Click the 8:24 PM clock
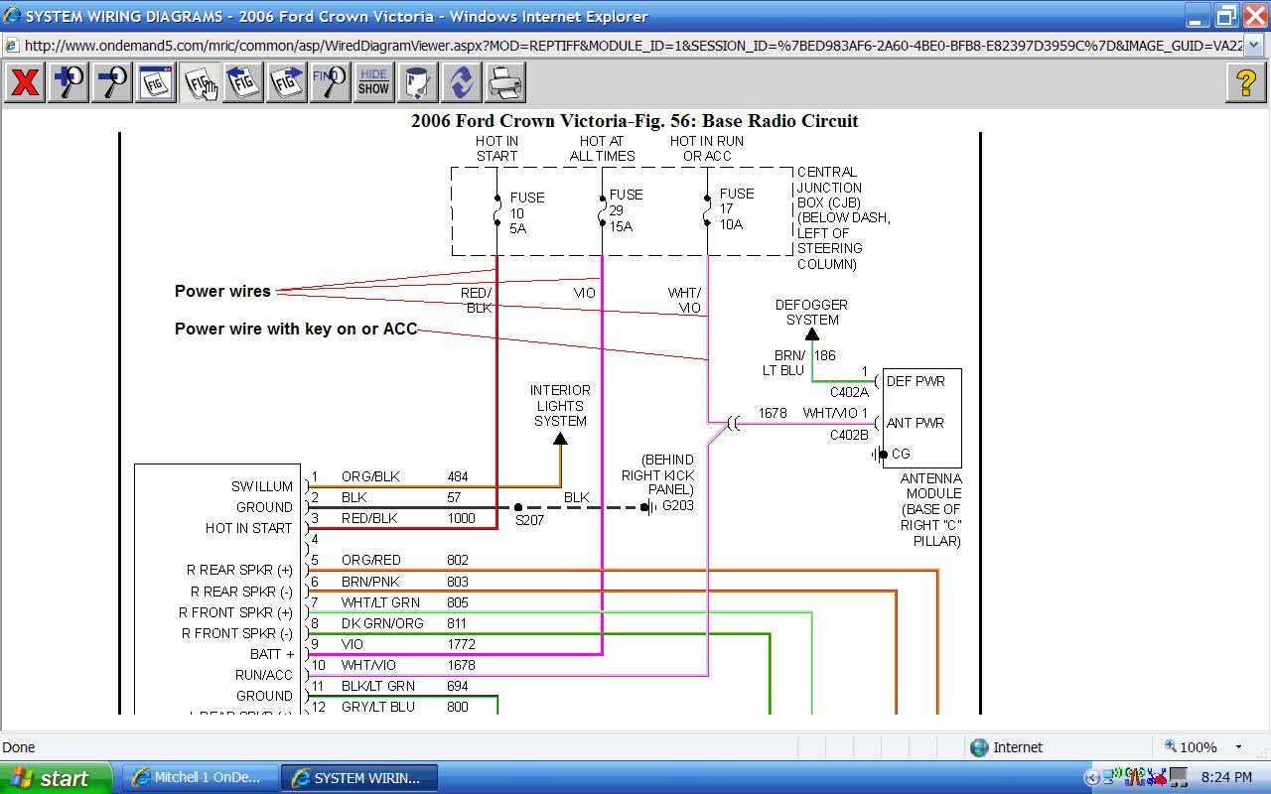The width and height of the screenshot is (1271, 794). coord(1226,778)
